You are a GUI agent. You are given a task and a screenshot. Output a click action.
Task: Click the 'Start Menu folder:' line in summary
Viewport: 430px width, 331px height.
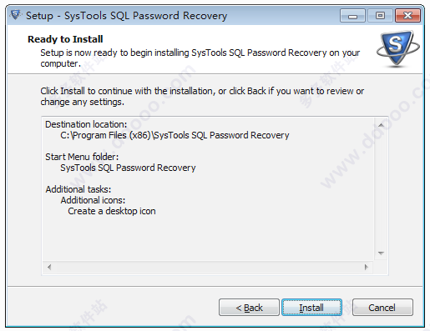[x=82, y=157]
